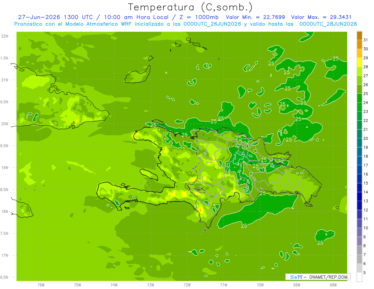Screen dimensions: 374x289
Task: Click the '0000UTC_28JUN2026' valid-until time
Action: point(328,24)
